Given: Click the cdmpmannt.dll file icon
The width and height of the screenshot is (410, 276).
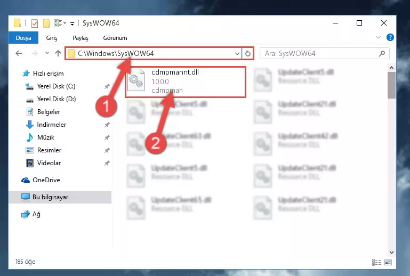Looking at the screenshot, I should (x=136, y=80).
